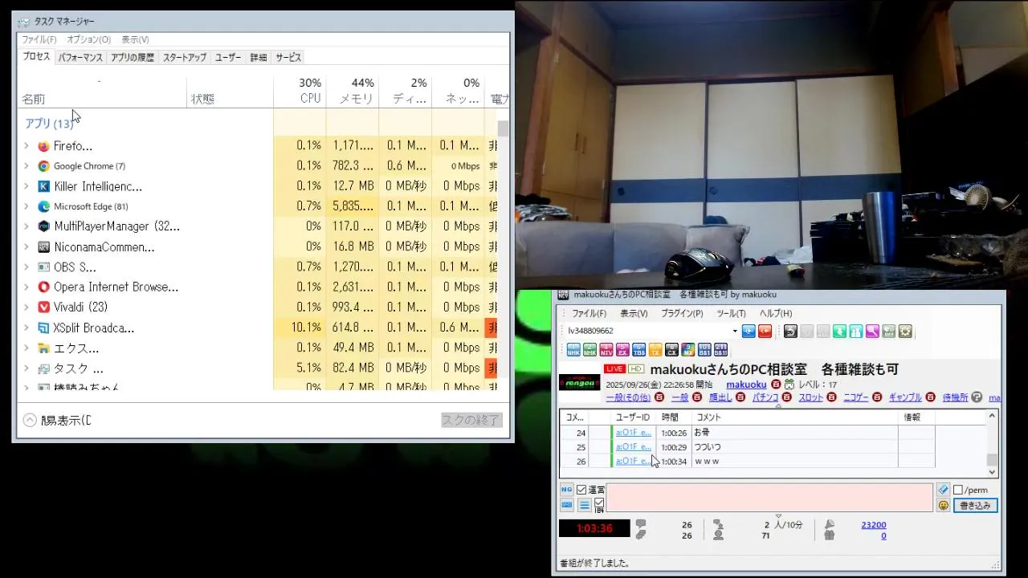Click the Opera Internet Browser process icon
This screenshot has width=1028, height=578.
click(43, 287)
